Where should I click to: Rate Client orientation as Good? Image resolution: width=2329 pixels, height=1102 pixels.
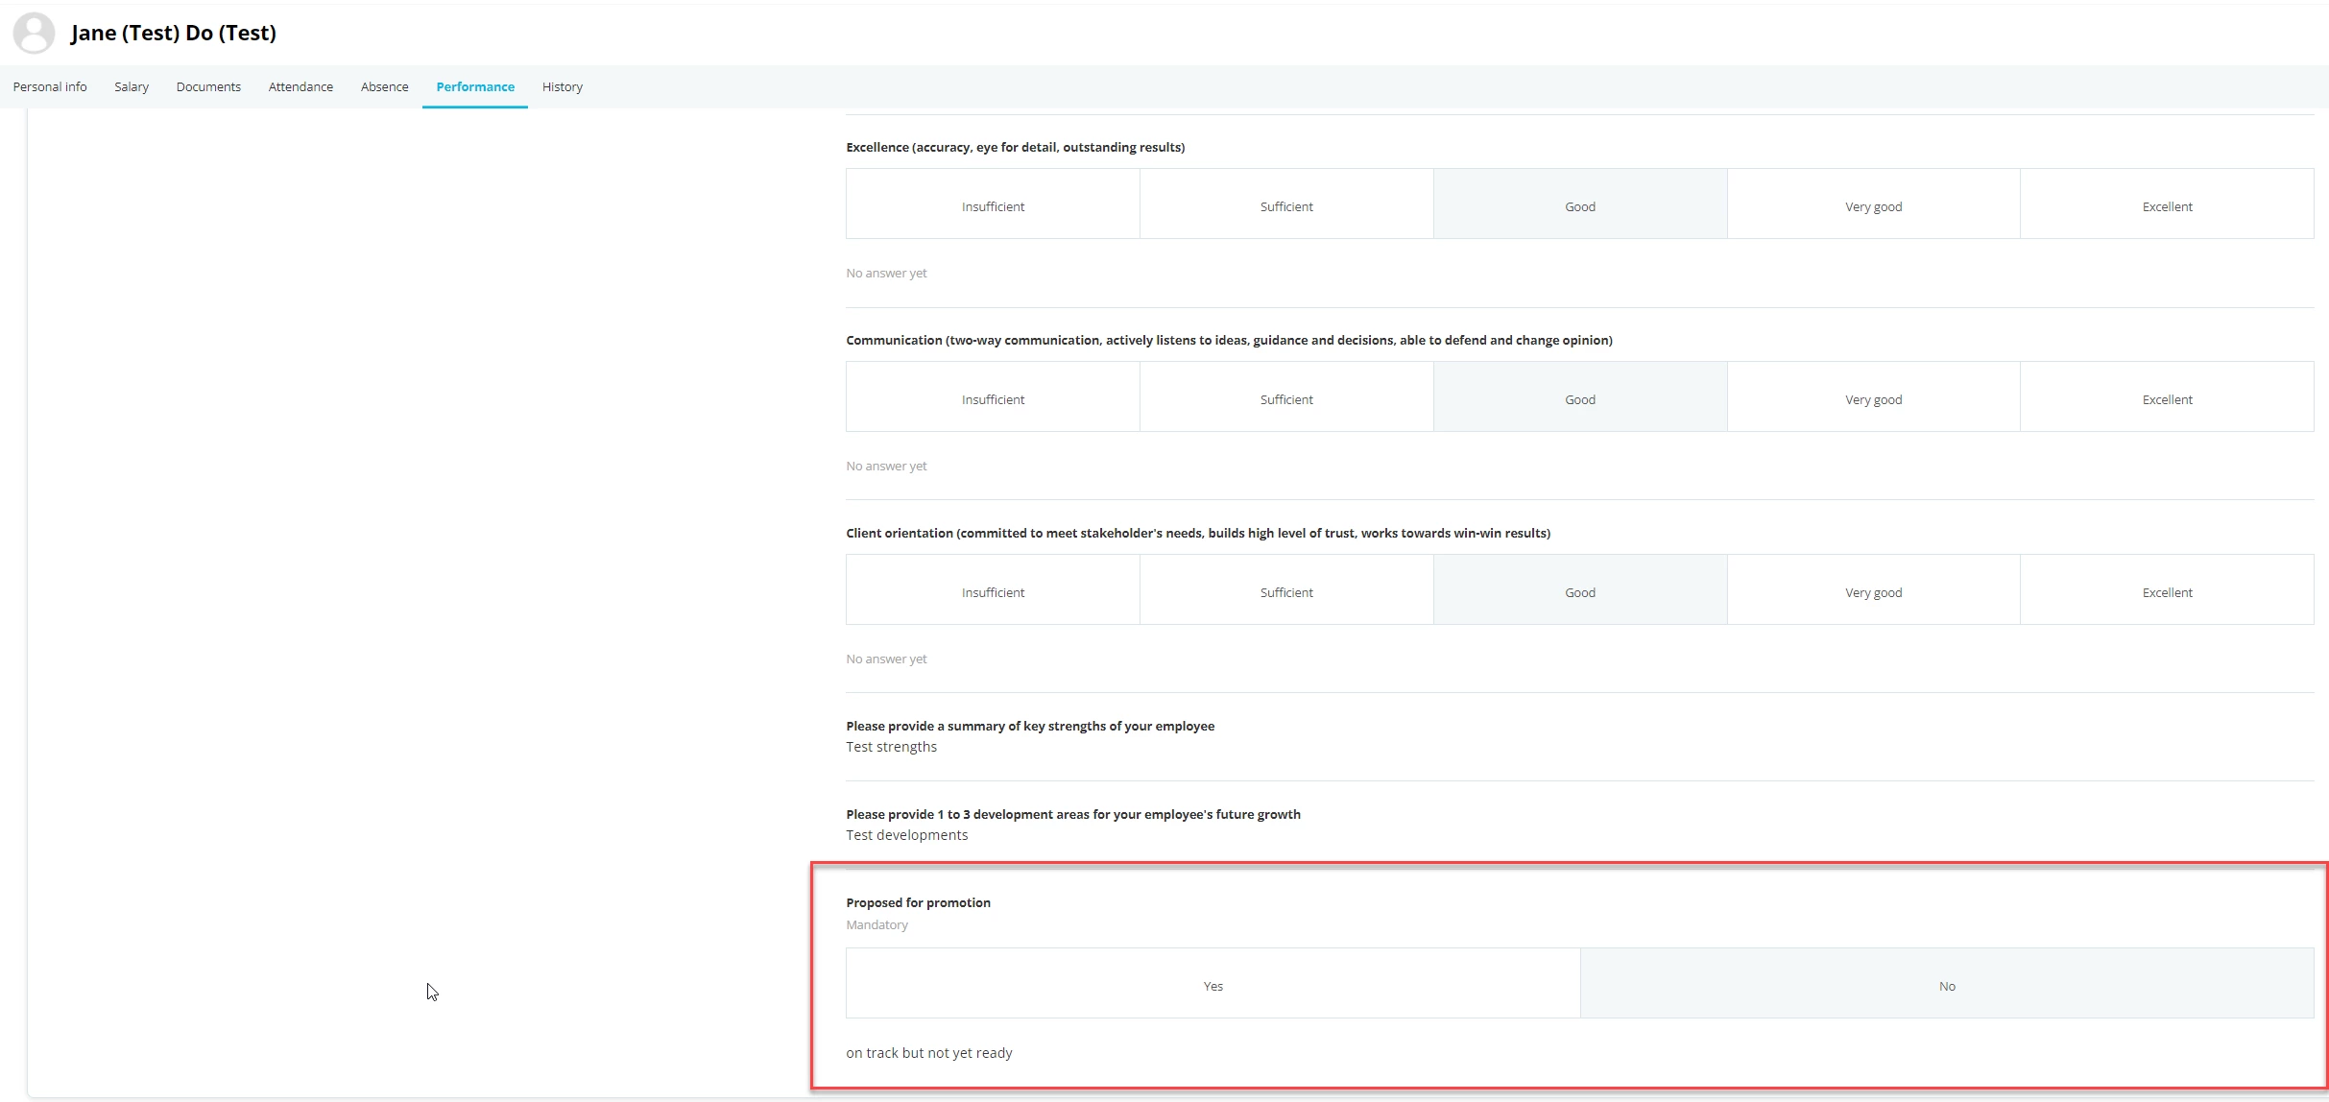(1580, 590)
